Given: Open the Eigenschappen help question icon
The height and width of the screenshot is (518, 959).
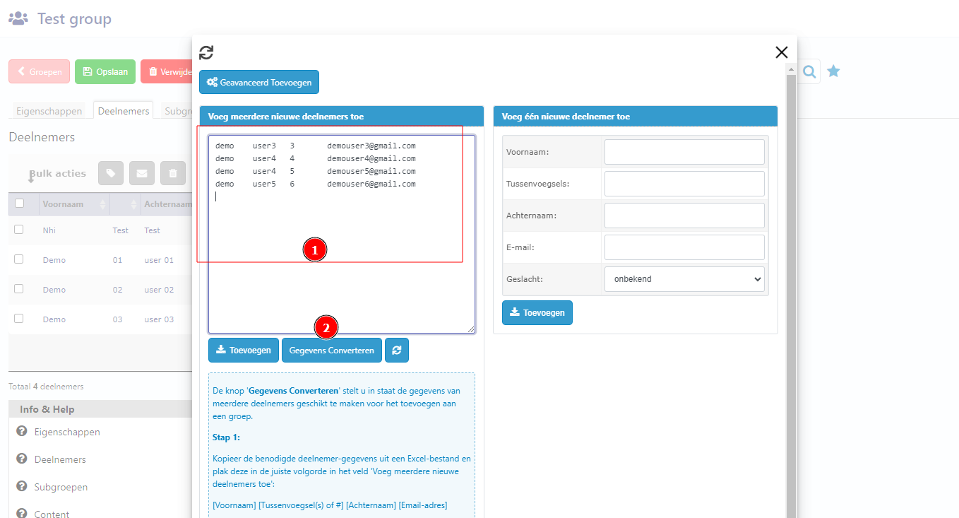Looking at the screenshot, I should pos(22,431).
